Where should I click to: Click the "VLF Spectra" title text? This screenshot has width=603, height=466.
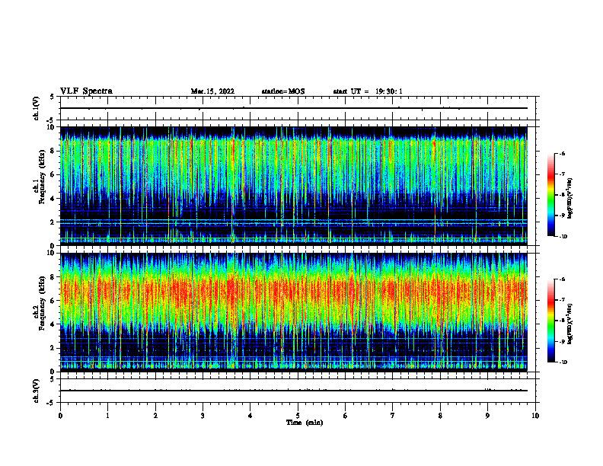(x=86, y=91)
